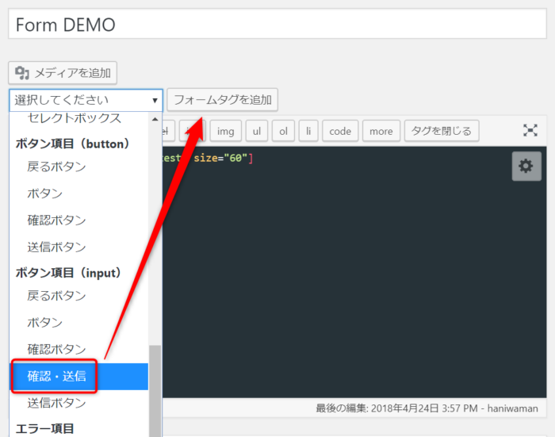The height and width of the screenshot is (437, 555).
Task: Select 戻るボタン under ボタン項目（button）
Action: point(57,167)
